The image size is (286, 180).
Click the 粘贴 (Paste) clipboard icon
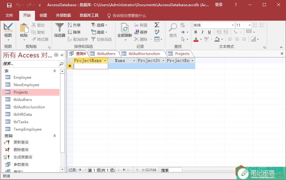click(x=24, y=28)
